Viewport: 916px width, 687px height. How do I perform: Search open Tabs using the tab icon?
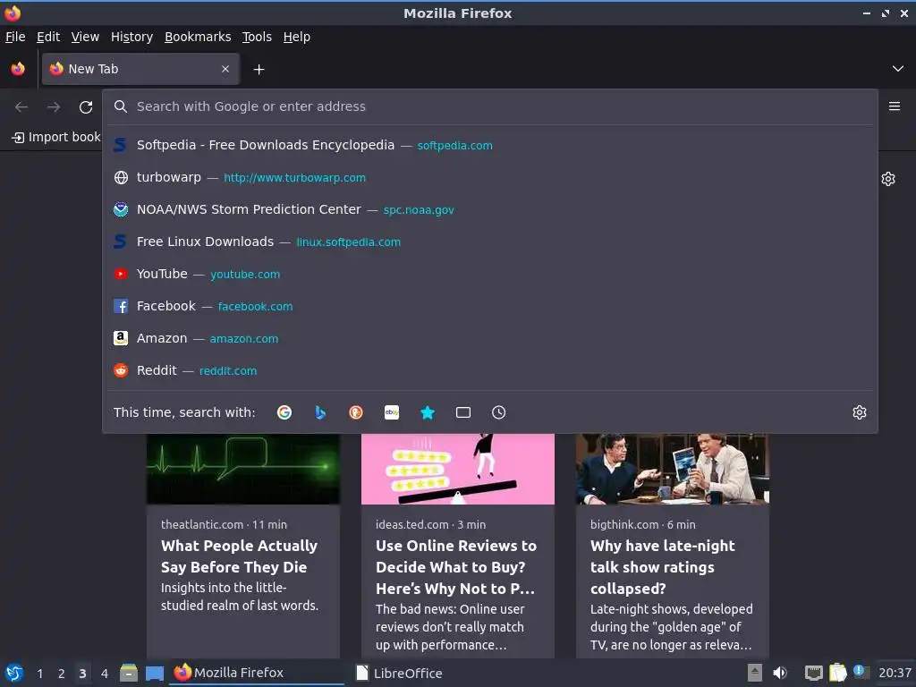(x=463, y=412)
